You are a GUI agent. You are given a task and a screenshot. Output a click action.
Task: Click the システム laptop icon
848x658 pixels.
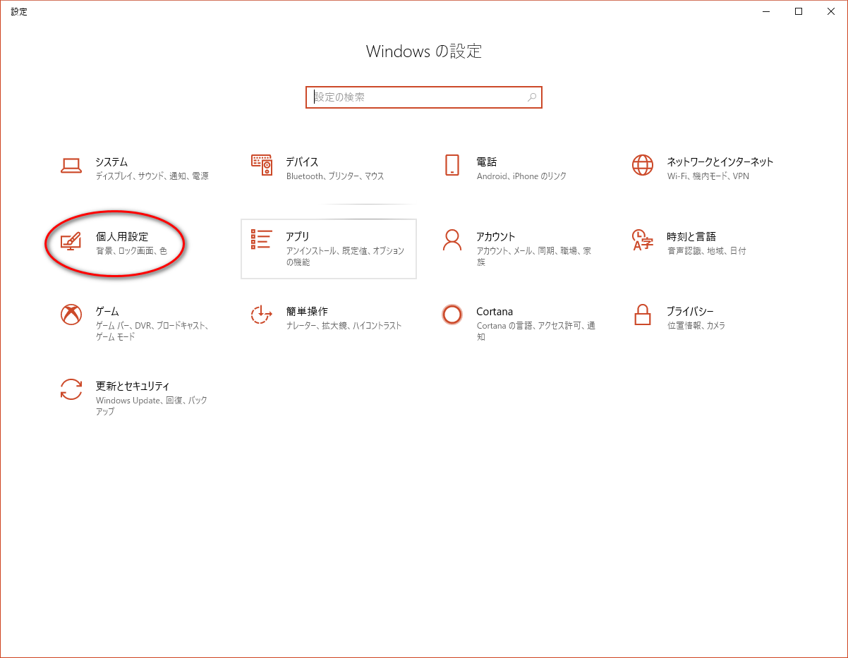click(x=71, y=166)
